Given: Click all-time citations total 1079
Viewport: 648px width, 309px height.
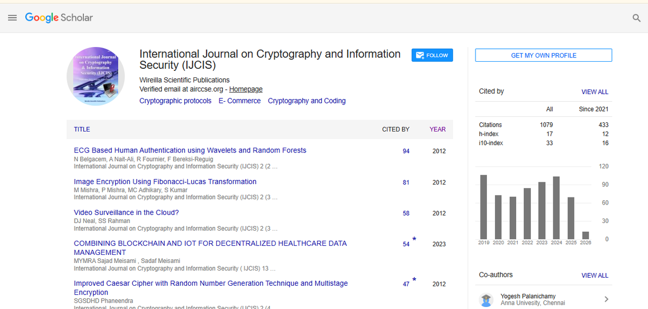Looking at the screenshot, I should 546,124.
